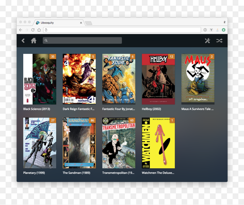Click the Y extension icon
Viewport: 244px width, 205px height.
pyautogui.click(x=211, y=30)
